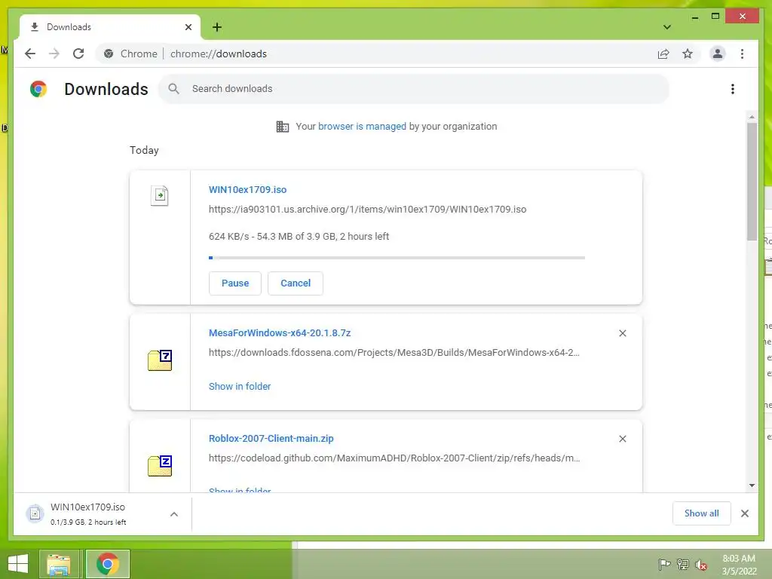772x579 pixels.
Task: Switch to the Downloads tab
Action: 109,27
